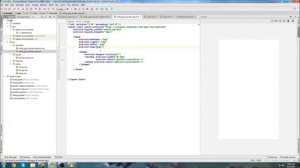Screen dimensions: 300x168
Task: Select white_grey_border_bottom.xml in project tree
Action: pyautogui.click(x=31, y=49)
